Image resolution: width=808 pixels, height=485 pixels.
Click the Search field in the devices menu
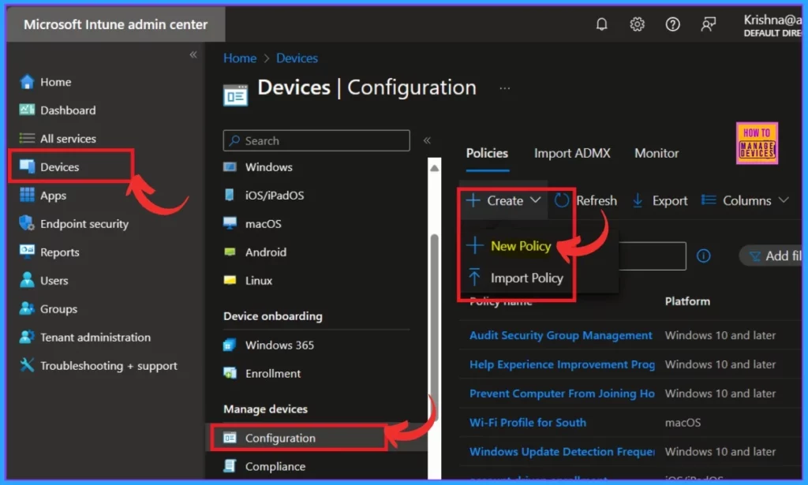[316, 140]
